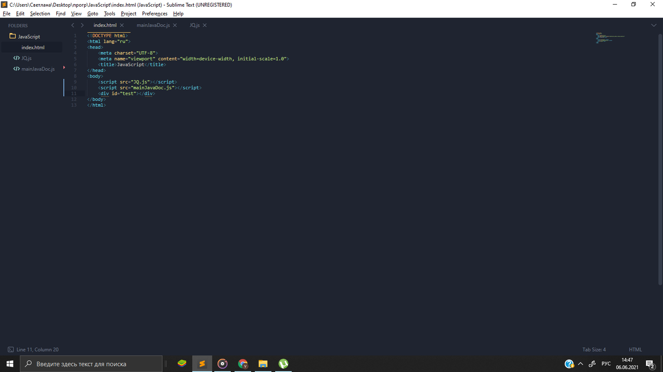Switch to the index.html tab

105,25
